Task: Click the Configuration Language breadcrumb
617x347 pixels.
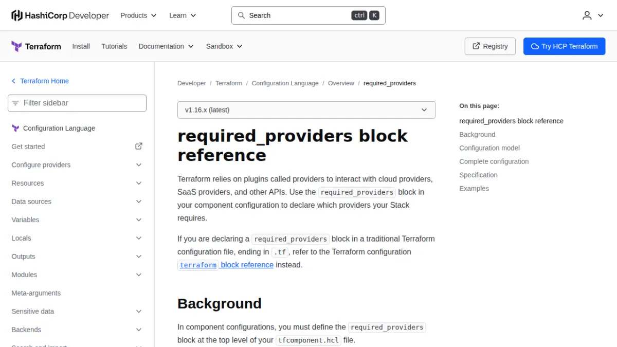Action: click(285, 83)
